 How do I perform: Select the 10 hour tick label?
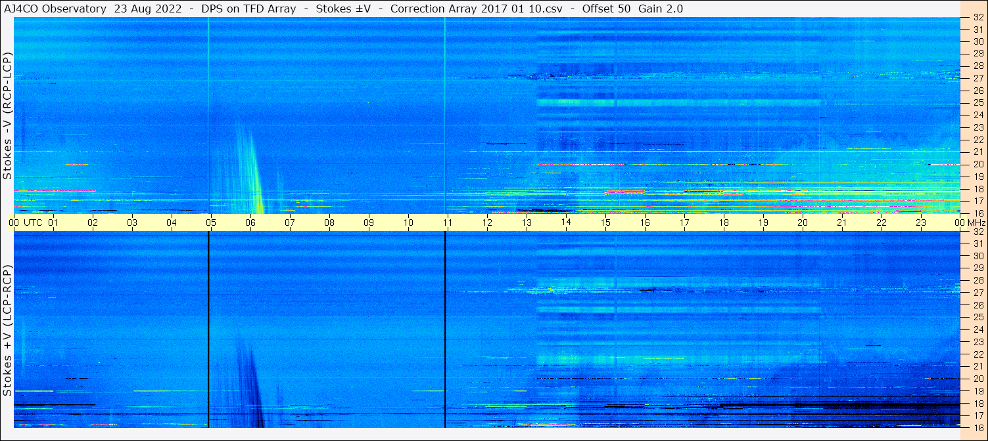(408, 222)
